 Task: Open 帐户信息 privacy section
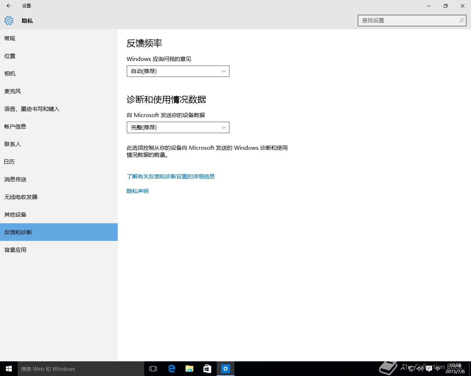(x=59, y=126)
